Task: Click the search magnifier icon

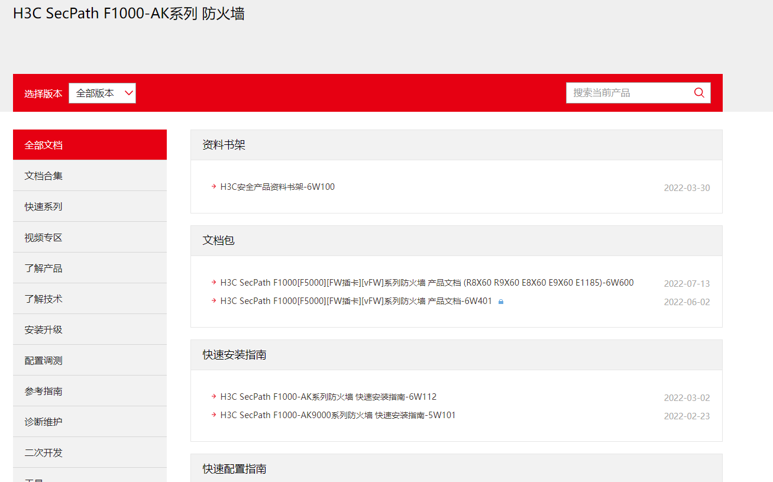Action: [x=699, y=93]
